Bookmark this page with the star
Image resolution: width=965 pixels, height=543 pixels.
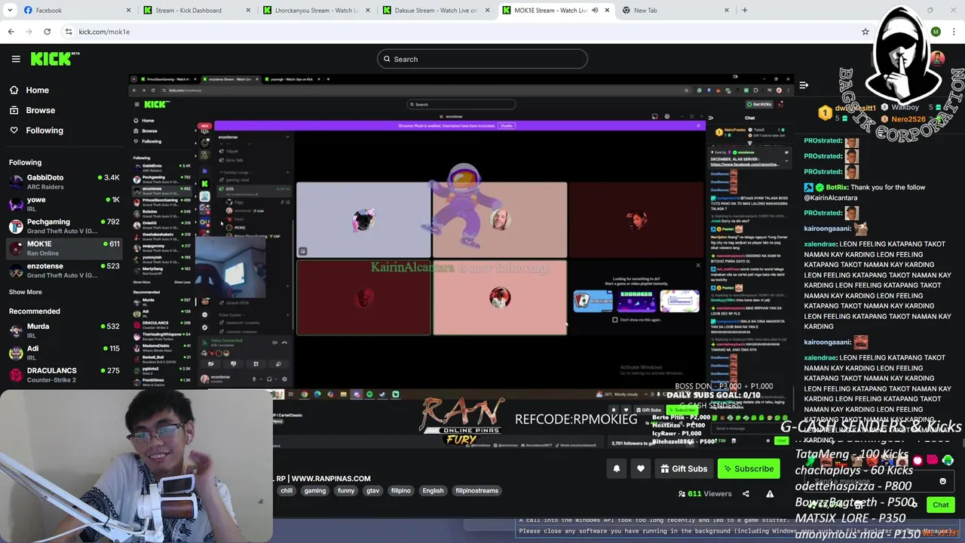[x=865, y=32]
